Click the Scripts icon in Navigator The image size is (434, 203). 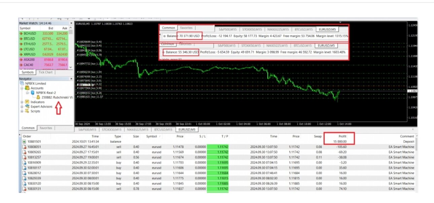coord(27,111)
